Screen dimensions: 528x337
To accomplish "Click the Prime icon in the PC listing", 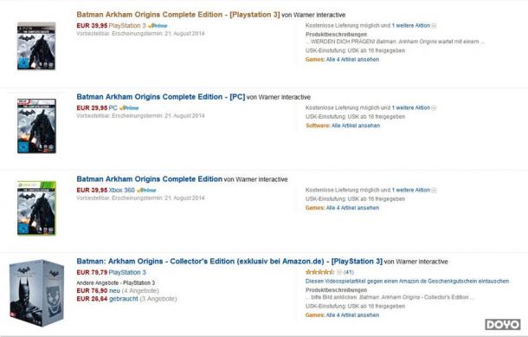I will tap(129, 107).
